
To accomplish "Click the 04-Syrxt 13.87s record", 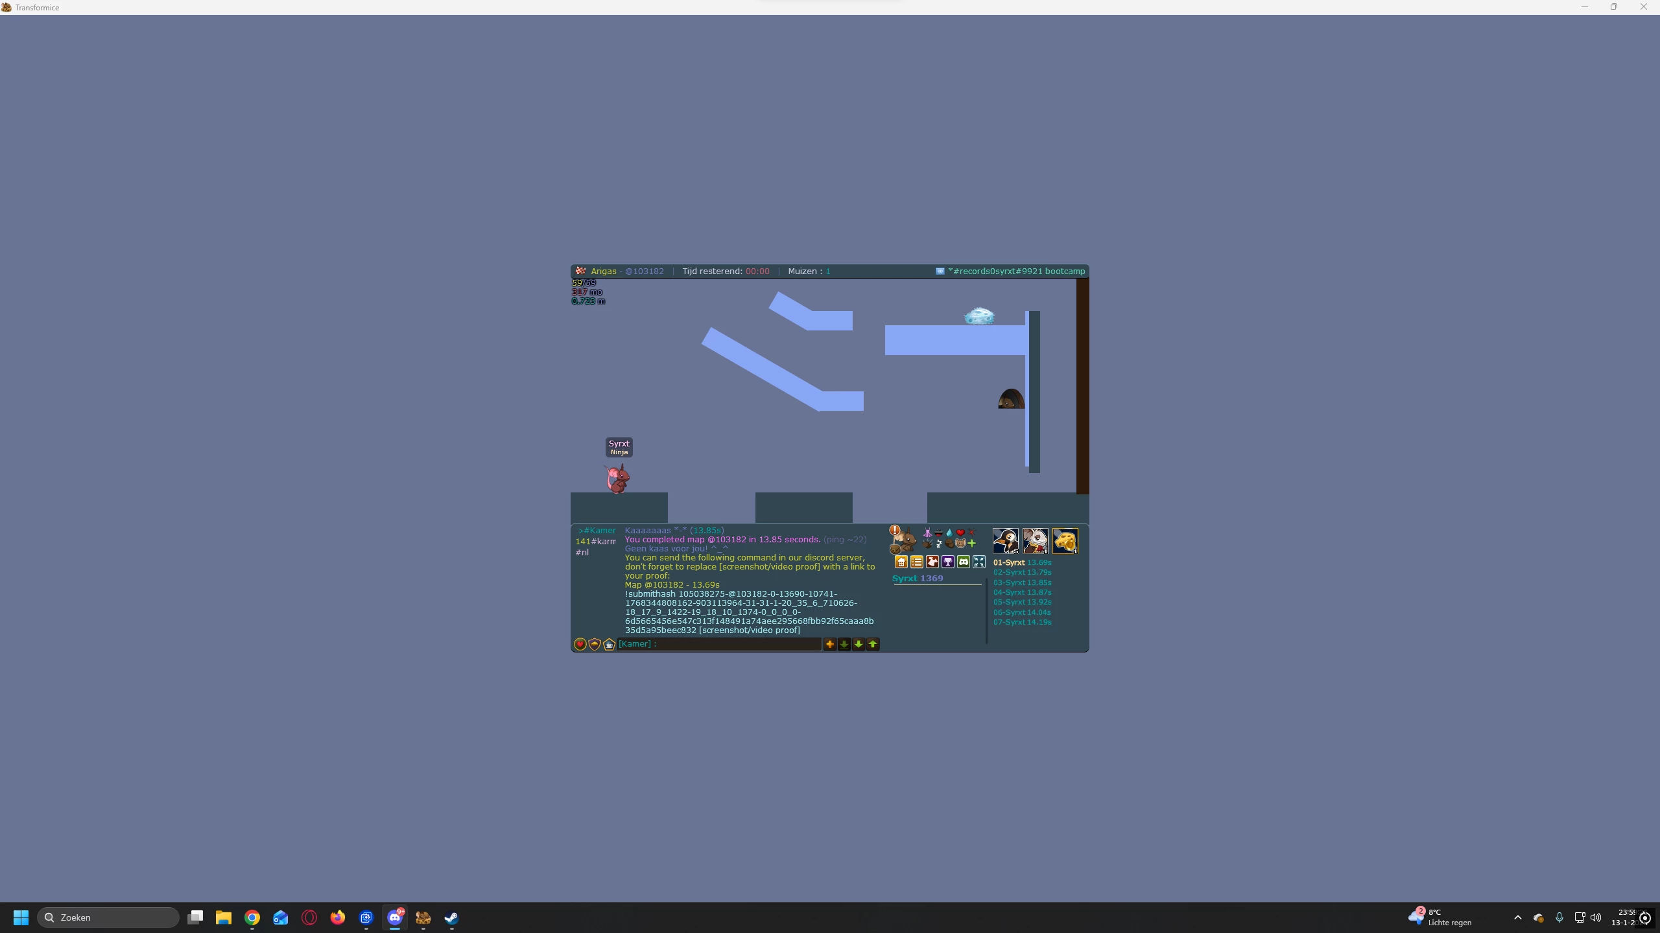I will coord(1023,593).
